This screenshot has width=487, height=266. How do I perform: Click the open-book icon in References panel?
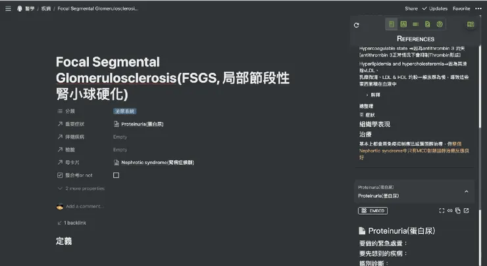(471, 24)
